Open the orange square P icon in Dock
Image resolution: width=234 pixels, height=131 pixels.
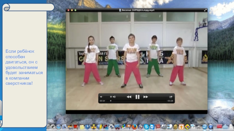[x=181, y=127]
